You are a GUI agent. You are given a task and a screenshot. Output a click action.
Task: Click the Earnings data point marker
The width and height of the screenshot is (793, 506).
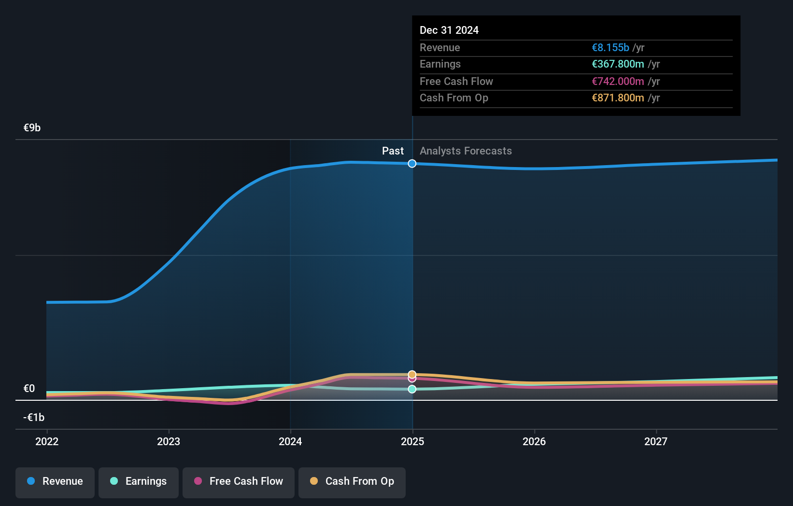coord(412,389)
